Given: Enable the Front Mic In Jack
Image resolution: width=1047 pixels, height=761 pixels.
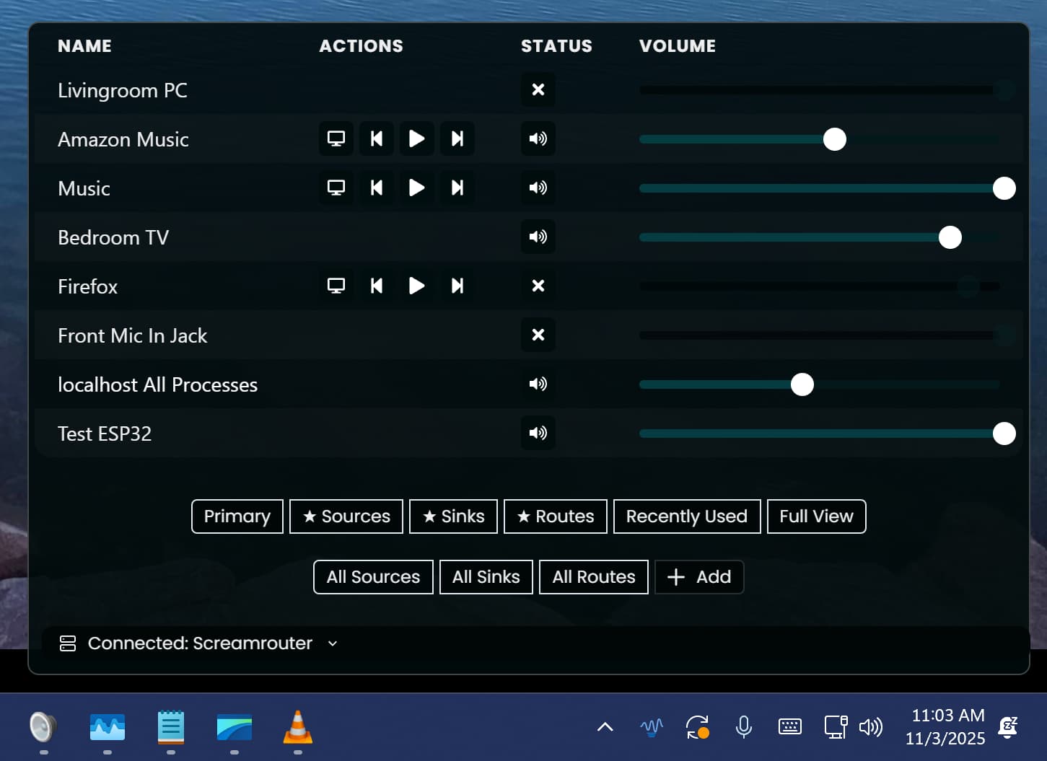Looking at the screenshot, I should tap(538, 335).
